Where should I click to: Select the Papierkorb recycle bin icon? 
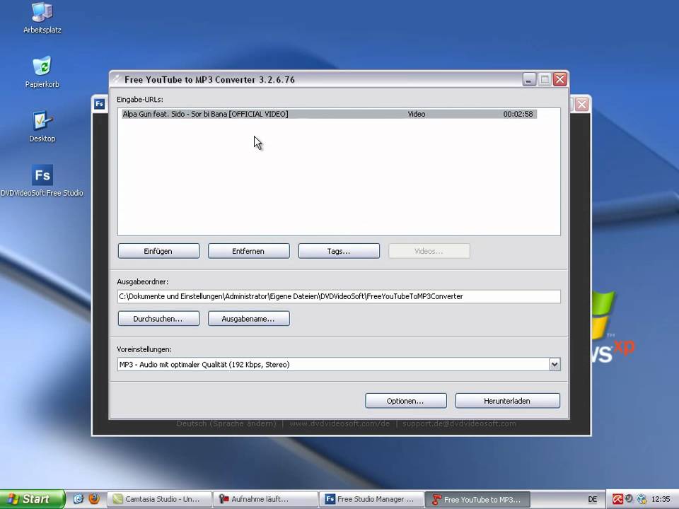(x=42, y=72)
